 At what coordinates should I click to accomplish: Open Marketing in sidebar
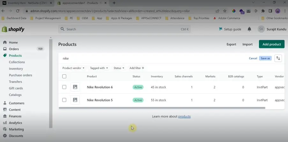16,129
